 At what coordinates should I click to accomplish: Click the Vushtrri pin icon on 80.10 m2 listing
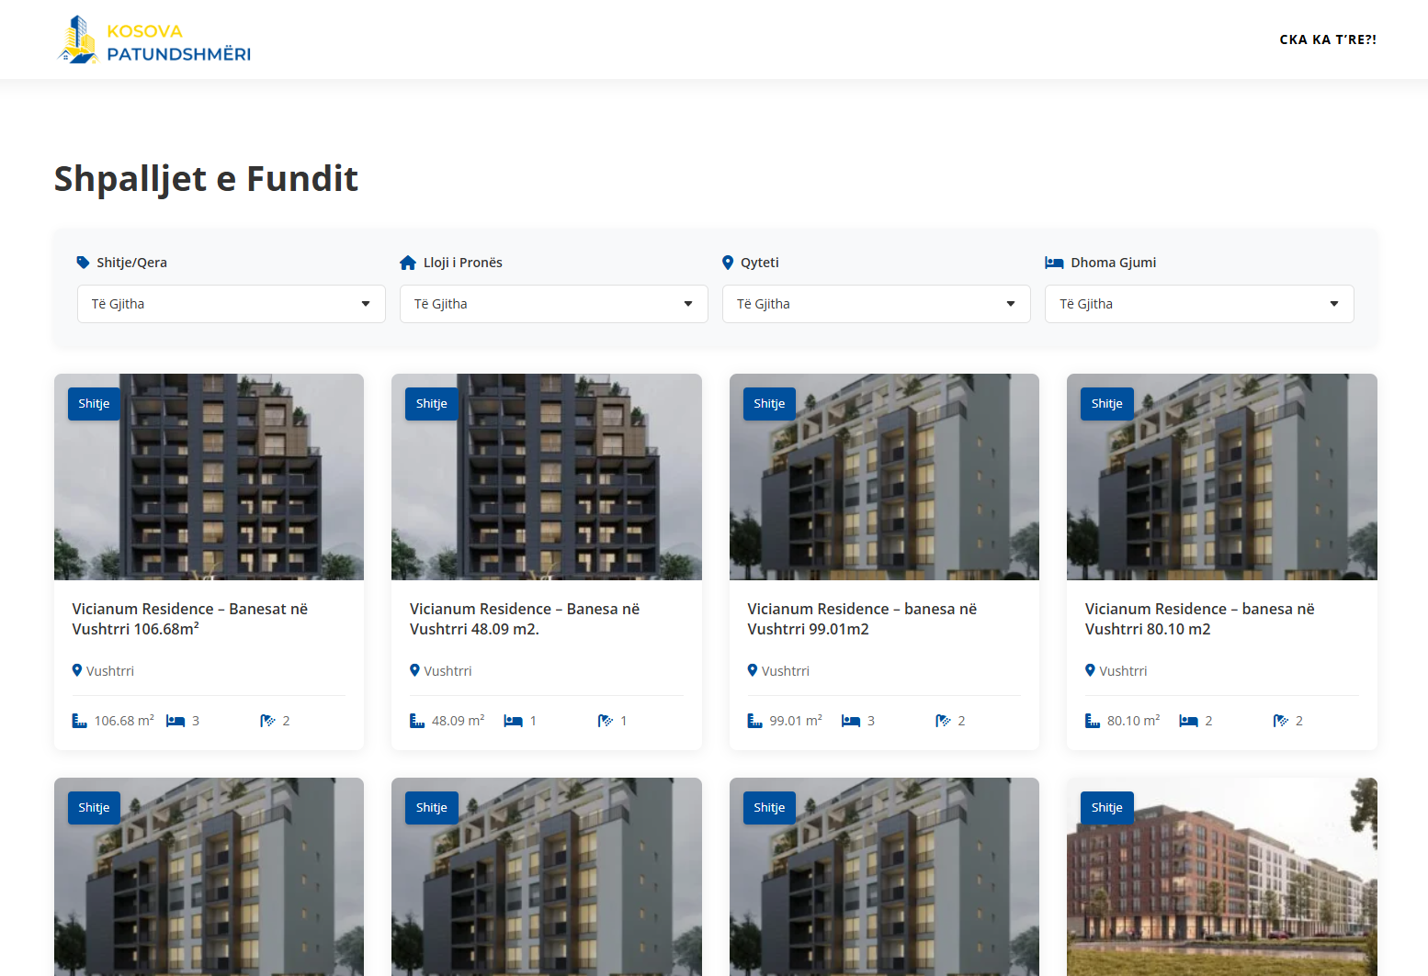[x=1091, y=670]
